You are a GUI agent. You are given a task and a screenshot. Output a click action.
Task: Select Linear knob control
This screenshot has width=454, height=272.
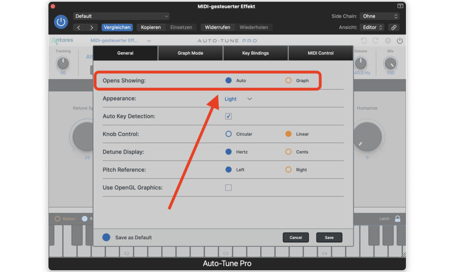pos(288,134)
